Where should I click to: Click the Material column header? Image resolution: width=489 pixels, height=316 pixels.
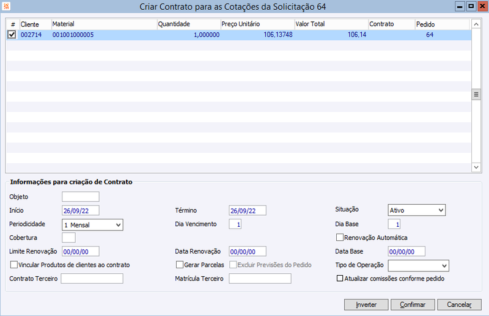point(104,24)
